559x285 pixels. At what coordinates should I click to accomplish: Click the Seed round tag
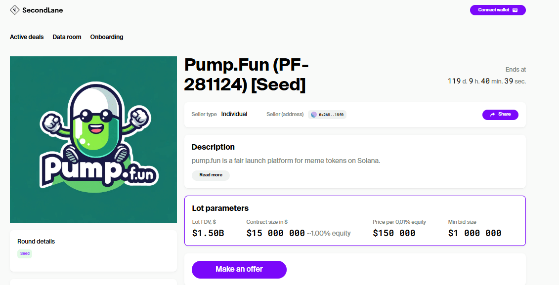[x=25, y=254]
